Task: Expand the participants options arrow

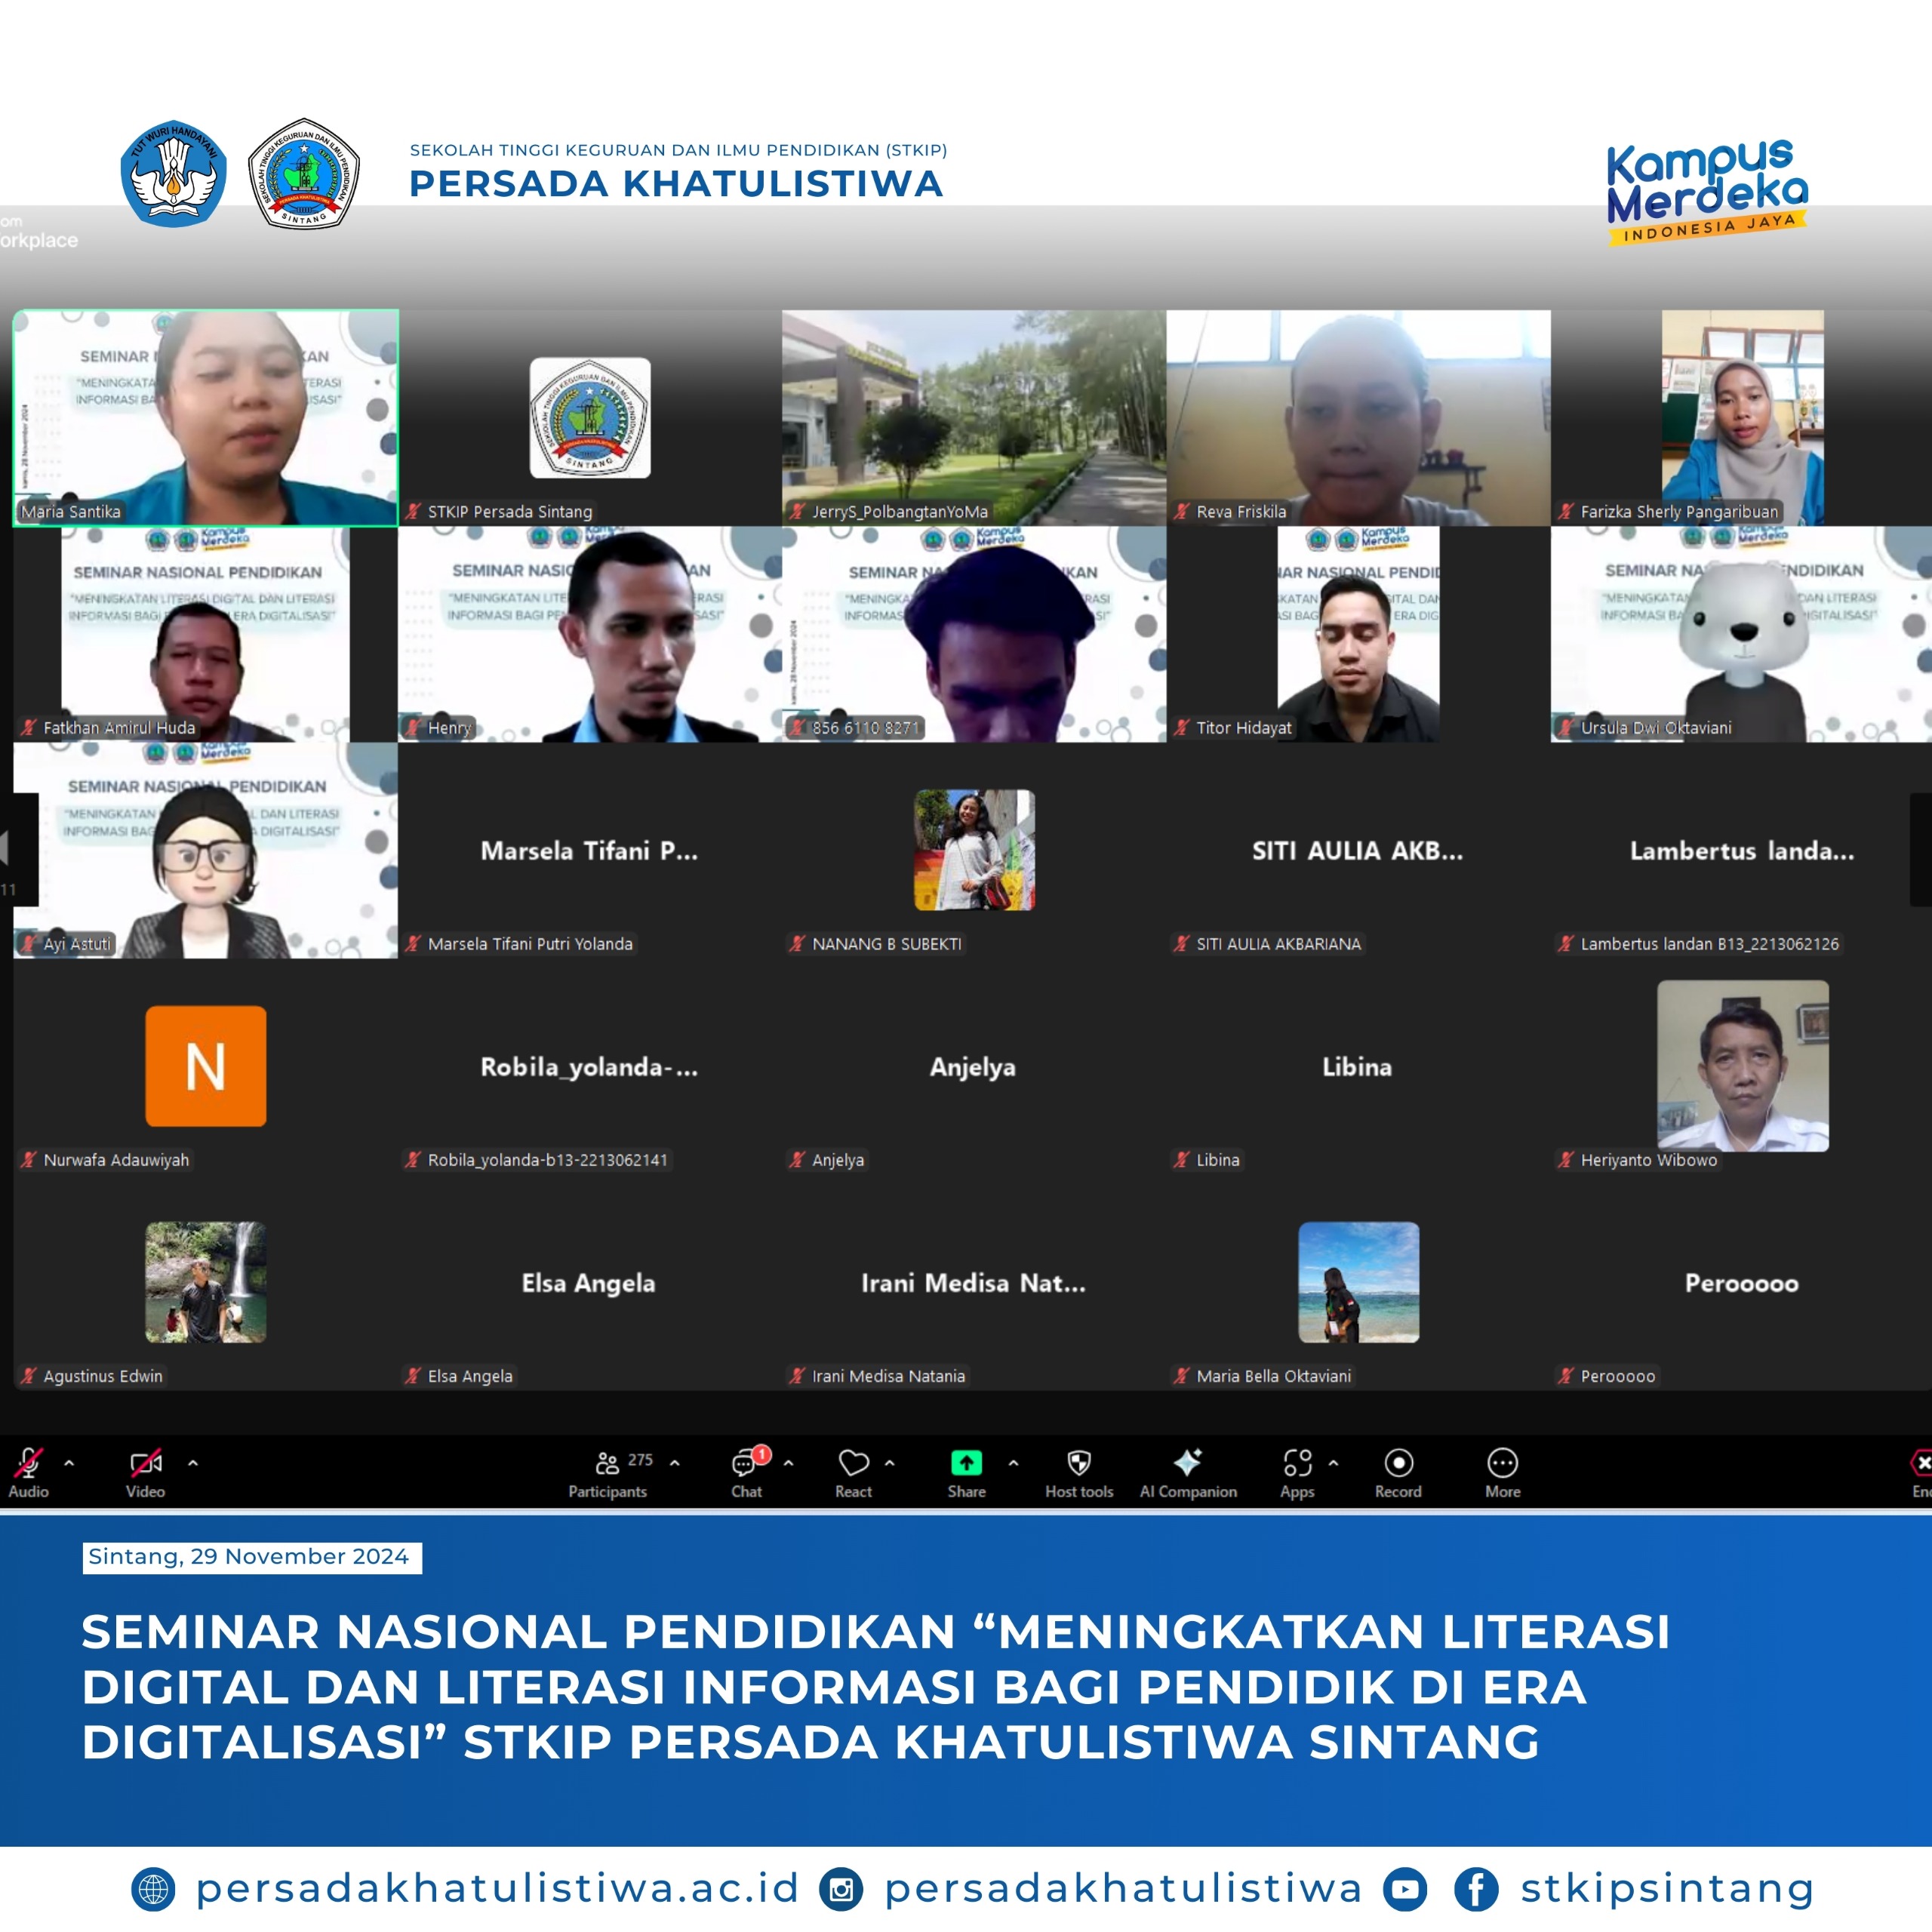Action: (675, 1463)
